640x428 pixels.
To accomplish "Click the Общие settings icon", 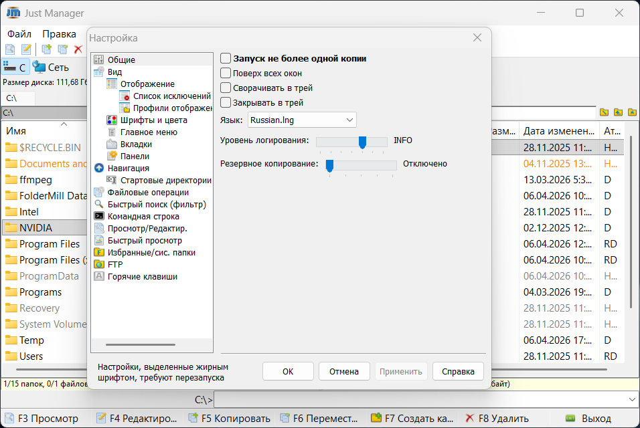I will point(99,60).
